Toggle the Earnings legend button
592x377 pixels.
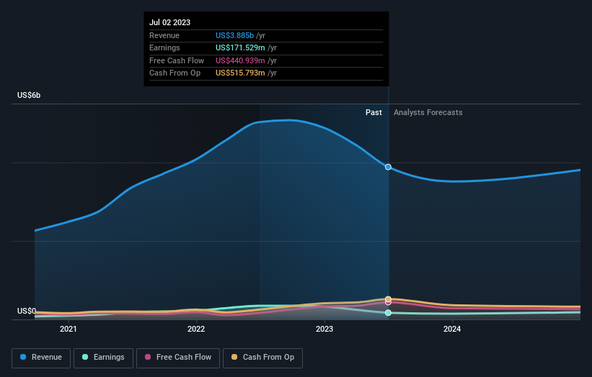point(103,358)
